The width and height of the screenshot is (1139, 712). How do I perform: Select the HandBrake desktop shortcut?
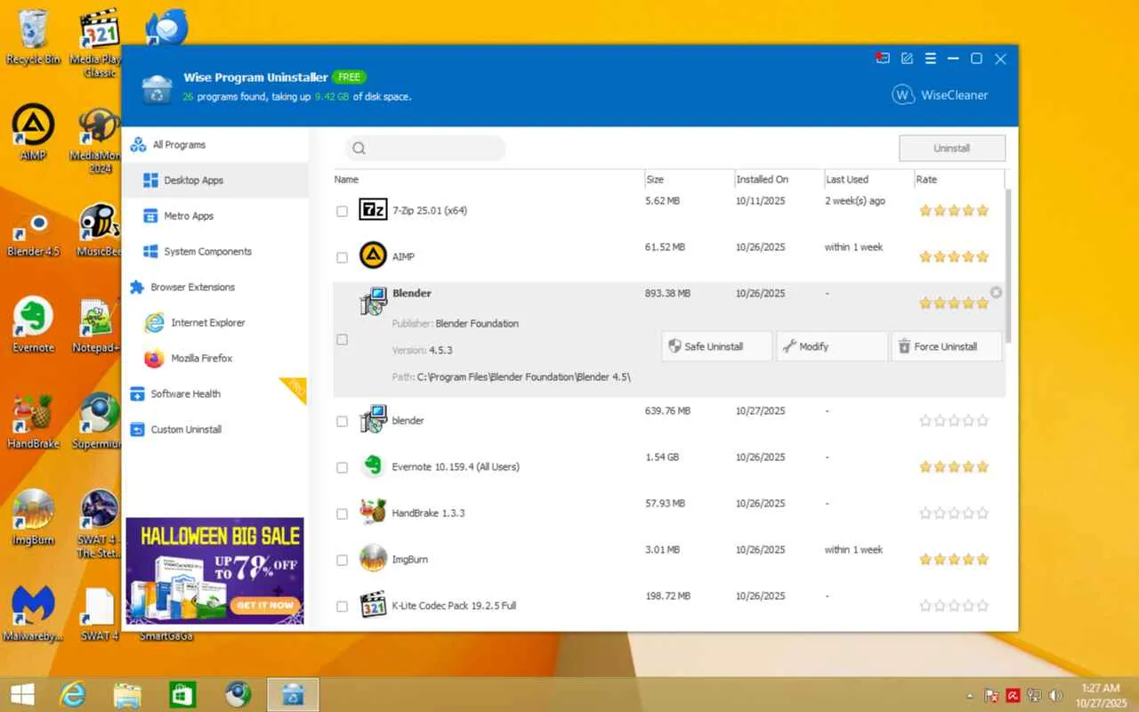[x=34, y=422]
